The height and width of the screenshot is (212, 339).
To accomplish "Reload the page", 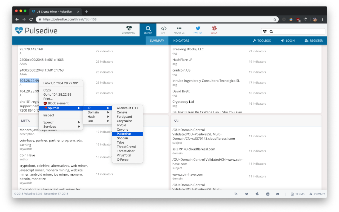I will point(31,19).
